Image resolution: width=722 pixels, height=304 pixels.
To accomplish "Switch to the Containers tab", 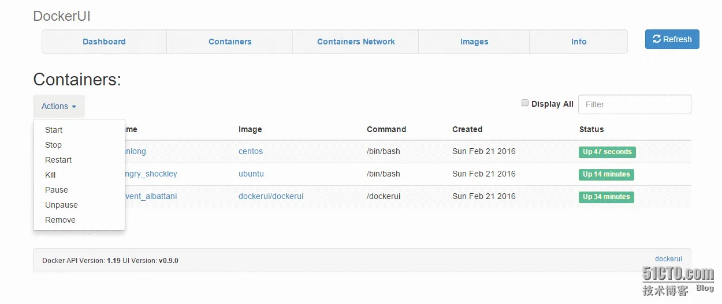I will coord(230,42).
